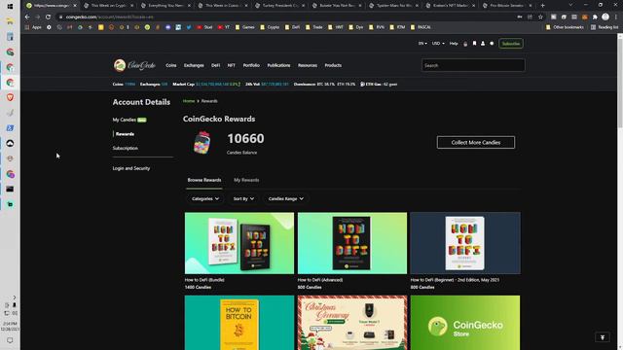Expand the Sort By dropdown
Viewport: 623px width, 350px height.
tap(243, 198)
